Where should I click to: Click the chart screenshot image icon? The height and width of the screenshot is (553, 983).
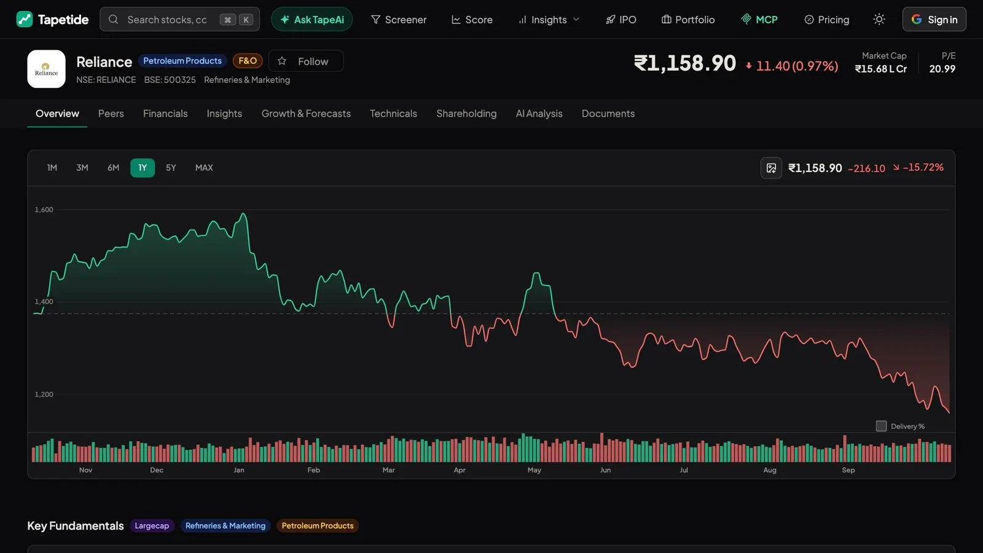771,168
